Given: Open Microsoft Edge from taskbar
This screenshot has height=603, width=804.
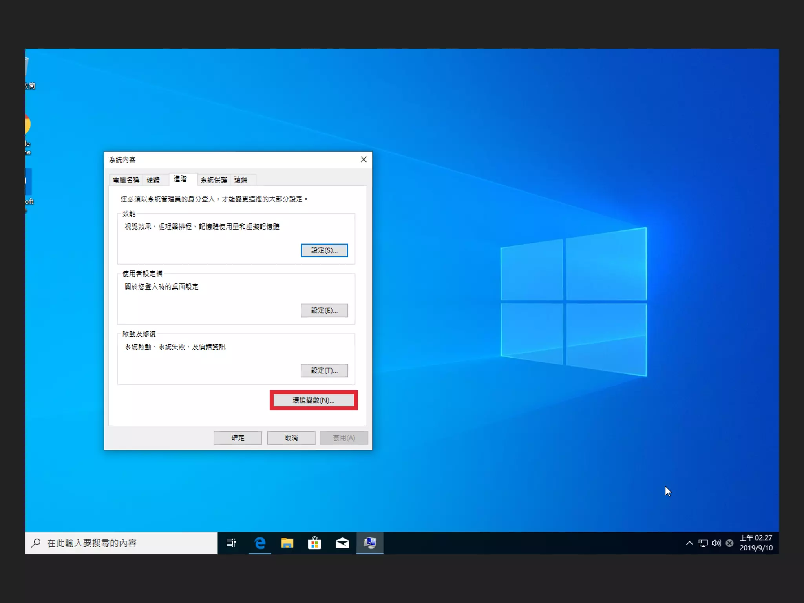Looking at the screenshot, I should coord(259,543).
